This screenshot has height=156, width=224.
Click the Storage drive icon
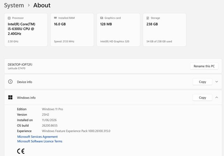point(148,18)
